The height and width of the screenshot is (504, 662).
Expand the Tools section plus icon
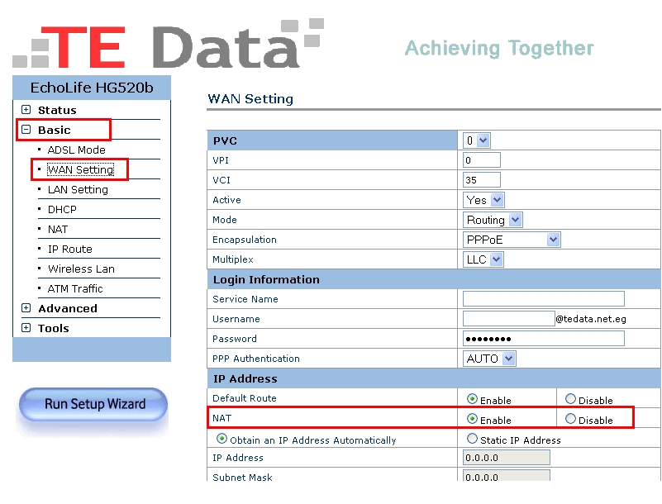click(x=26, y=328)
